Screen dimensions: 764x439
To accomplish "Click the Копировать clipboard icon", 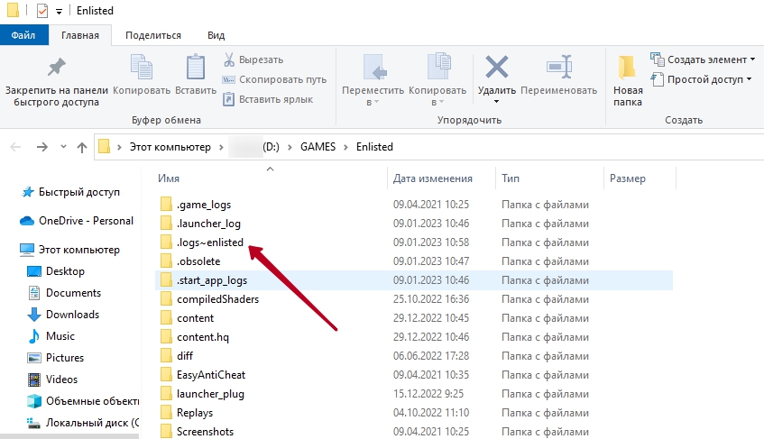I will (x=142, y=68).
